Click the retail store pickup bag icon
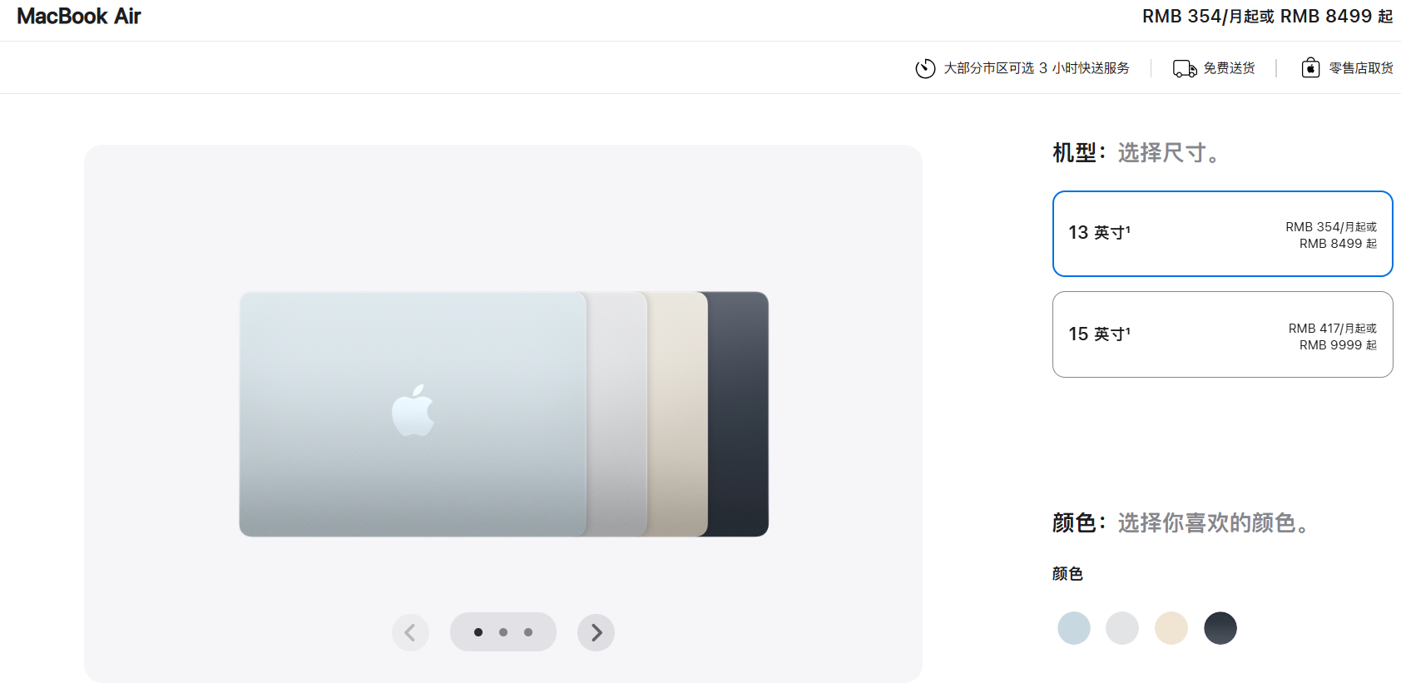The height and width of the screenshot is (683, 1401). [1310, 68]
